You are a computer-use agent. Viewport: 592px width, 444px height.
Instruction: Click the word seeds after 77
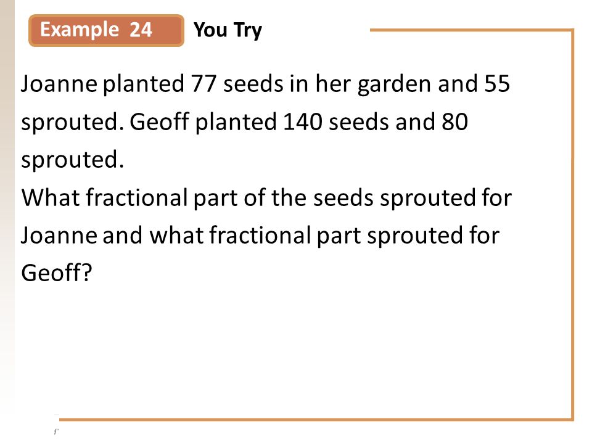click(x=253, y=83)
